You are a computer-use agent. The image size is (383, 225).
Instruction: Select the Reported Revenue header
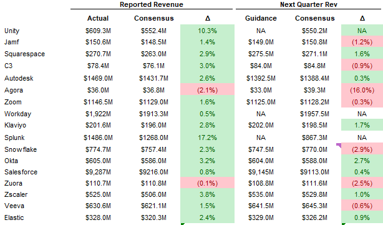click(152, 4)
